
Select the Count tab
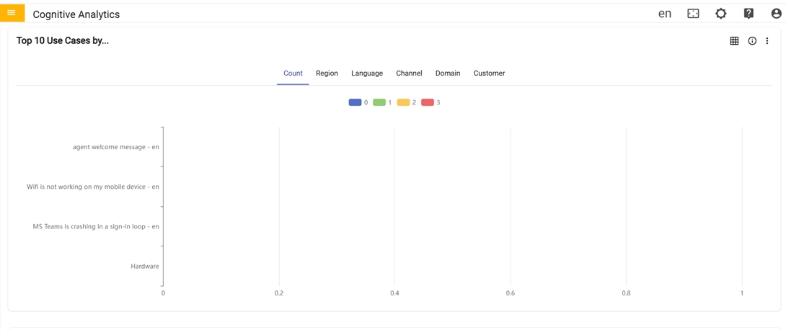(293, 73)
